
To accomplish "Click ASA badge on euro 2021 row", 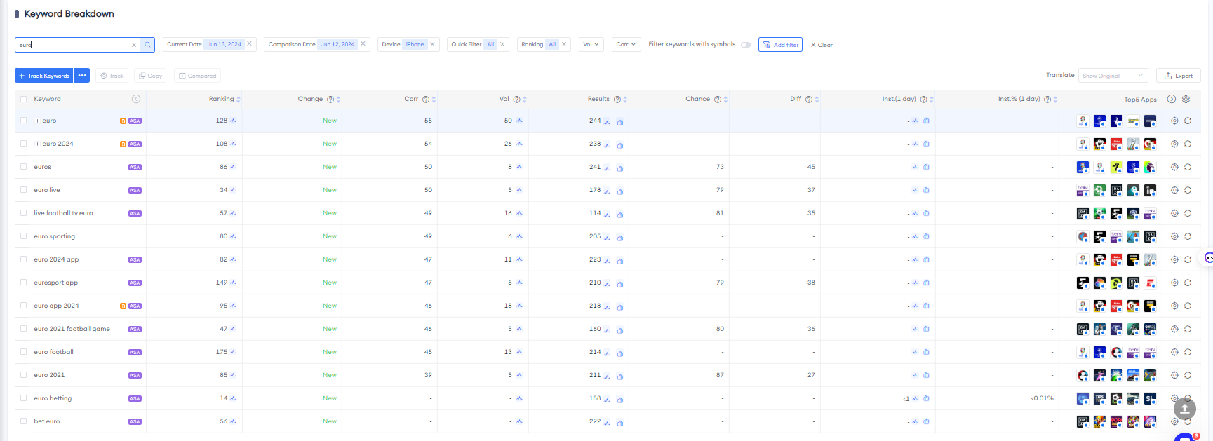I will click(135, 375).
